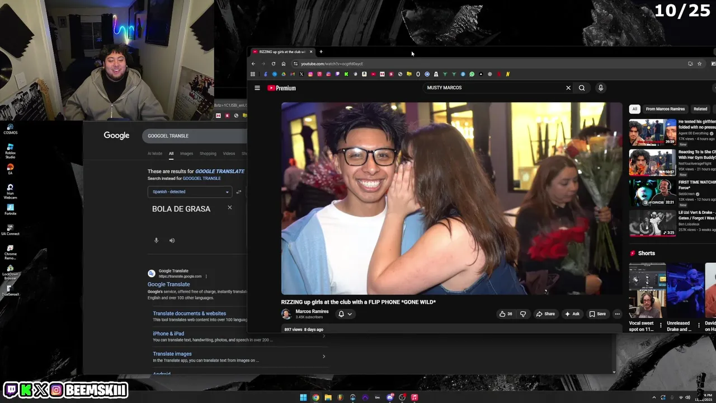The image size is (716, 403).
Task: Reload the YouTube page
Action: [x=274, y=64]
